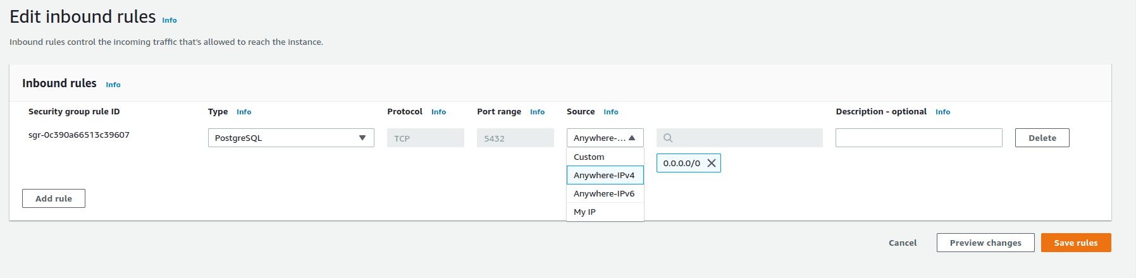Open the Type dropdown showing PostgreSQL
This screenshot has width=1136, height=278.
(x=291, y=138)
